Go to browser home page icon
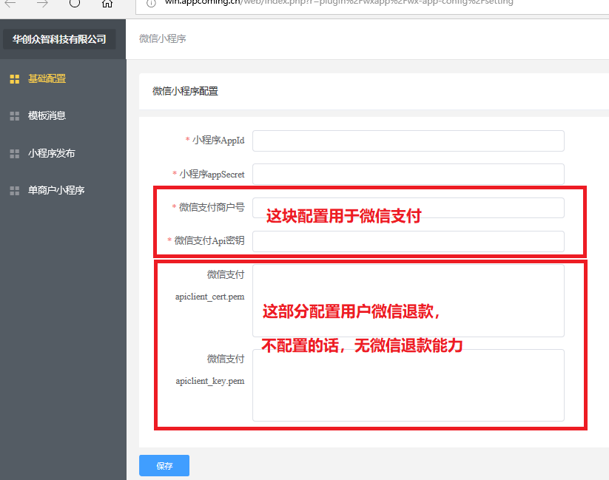 (x=107, y=4)
